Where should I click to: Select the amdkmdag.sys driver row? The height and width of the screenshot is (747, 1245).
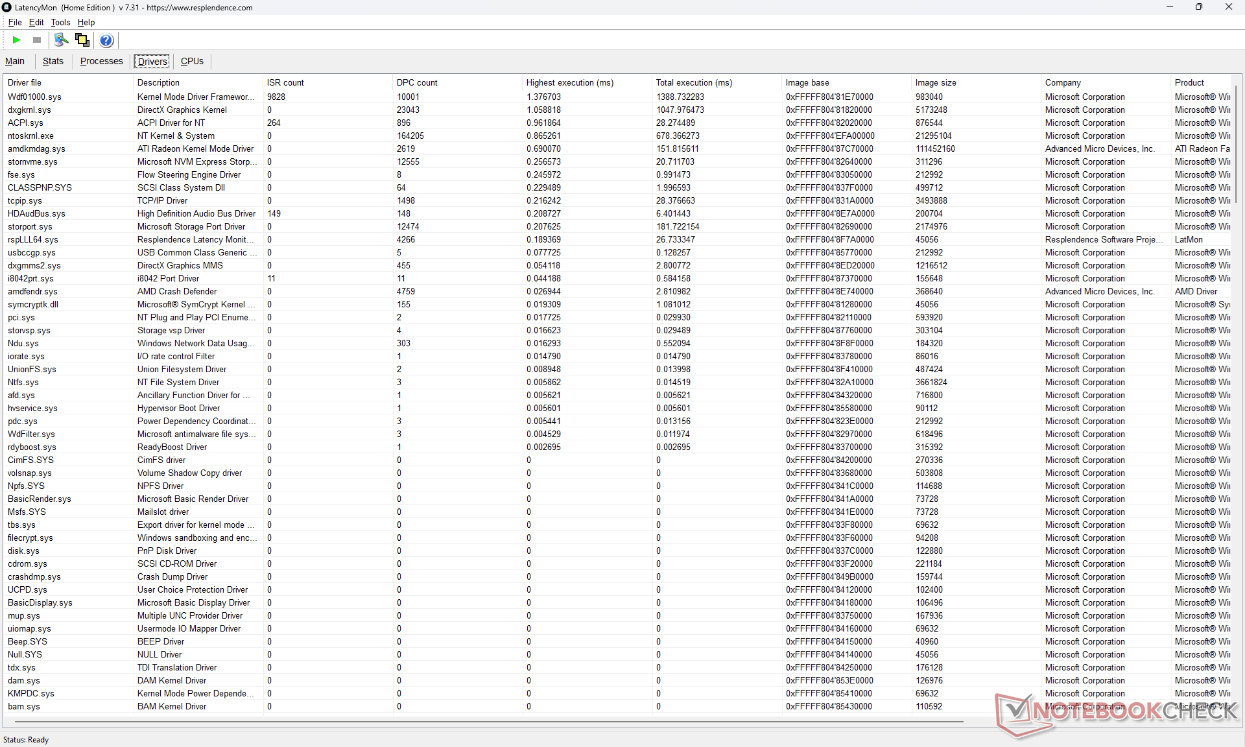click(x=36, y=148)
